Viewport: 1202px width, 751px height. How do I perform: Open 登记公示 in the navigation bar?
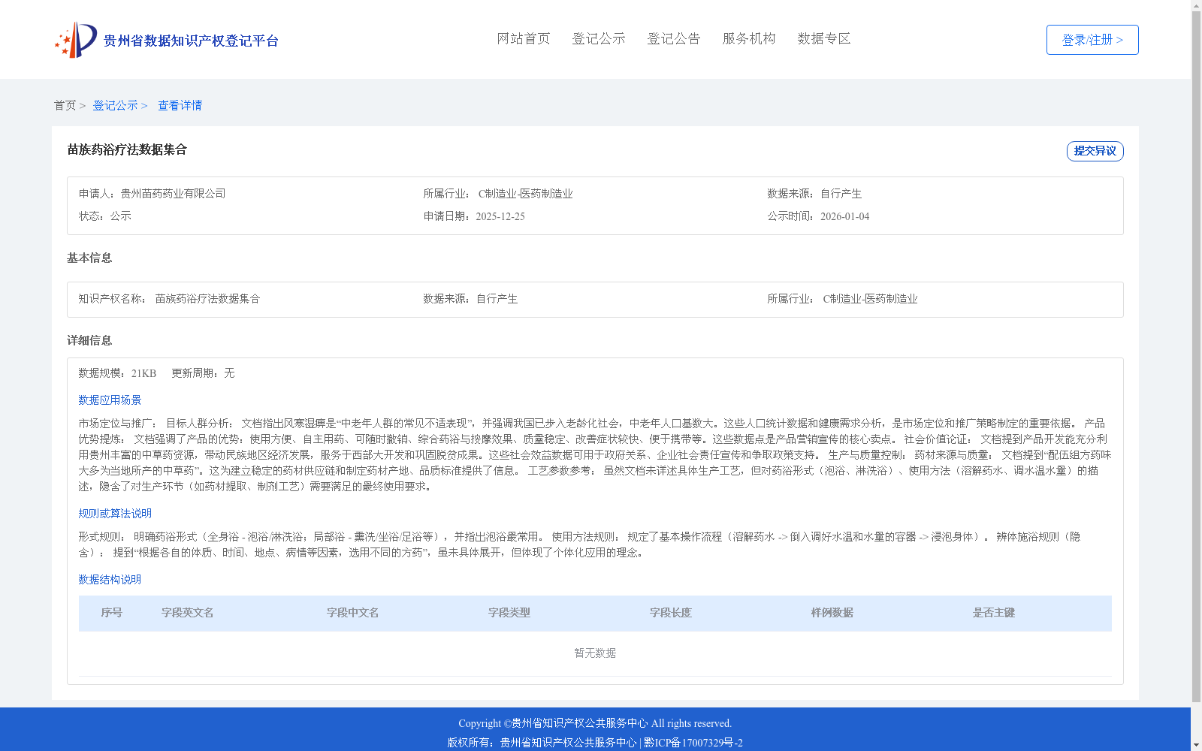599,38
